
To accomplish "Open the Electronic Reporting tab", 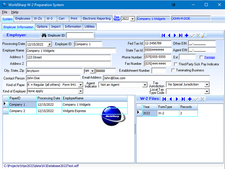I will click(x=97, y=19).
